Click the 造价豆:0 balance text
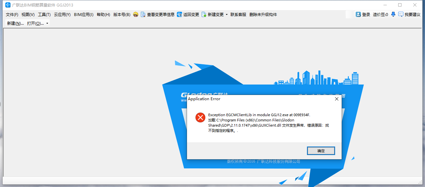The height and width of the screenshot is (187, 425). click(x=381, y=15)
